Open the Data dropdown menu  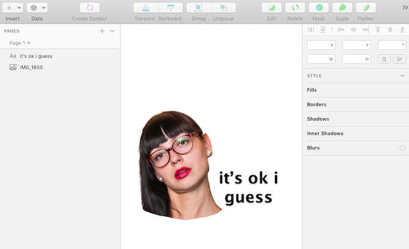coord(37,8)
